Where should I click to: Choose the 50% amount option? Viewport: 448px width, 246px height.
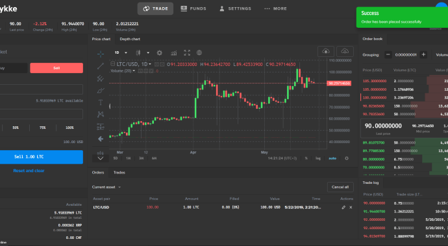[x=16, y=128]
